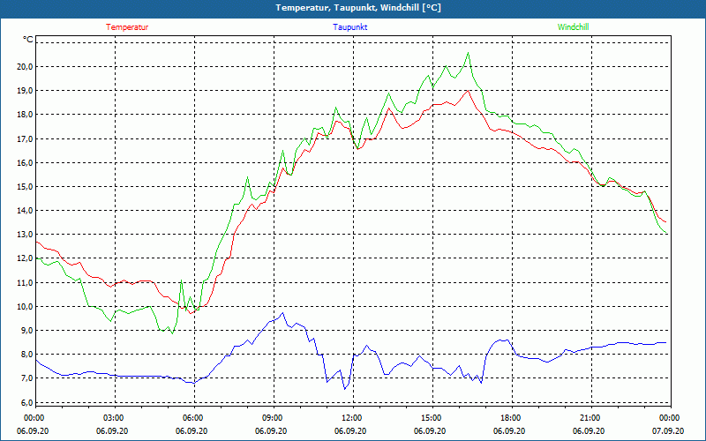This screenshot has width=706, height=441.
Task: Click the '7,0' y-axis value
Action: [27, 378]
